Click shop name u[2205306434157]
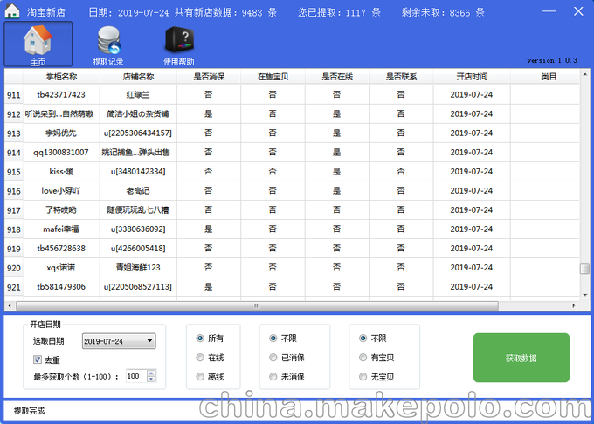This screenshot has height=424, width=594. 138,133
